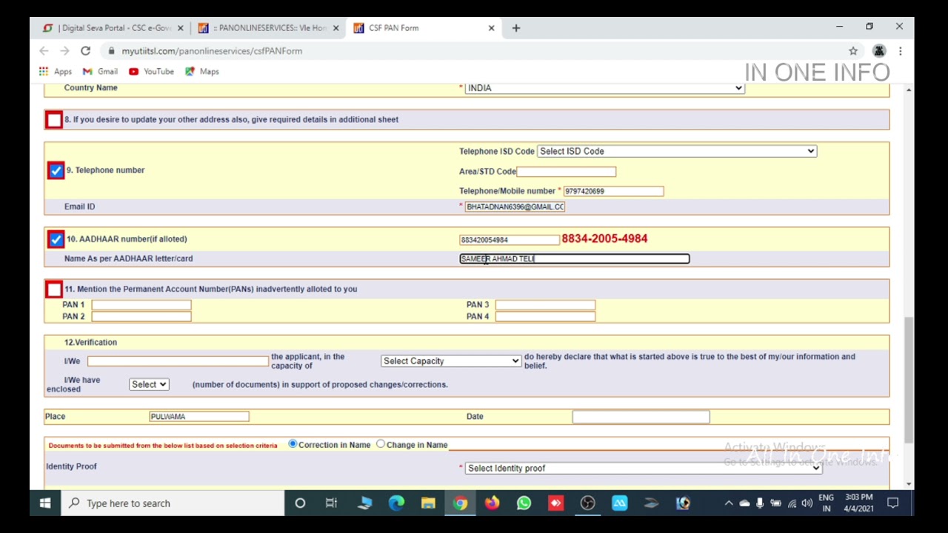
Task: Open File Explorer from the taskbar
Action: point(428,503)
